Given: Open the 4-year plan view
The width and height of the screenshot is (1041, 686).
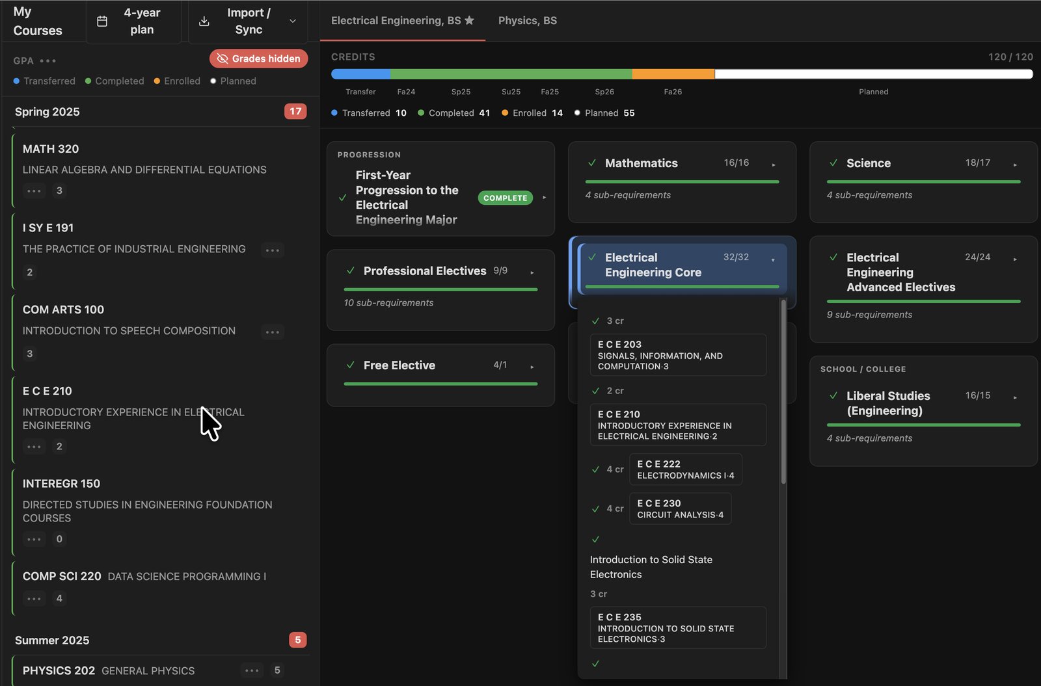Looking at the screenshot, I should pyautogui.click(x=134, y=21).
